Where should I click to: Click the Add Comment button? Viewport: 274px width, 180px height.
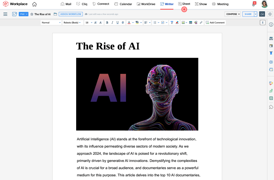[215, 23]
